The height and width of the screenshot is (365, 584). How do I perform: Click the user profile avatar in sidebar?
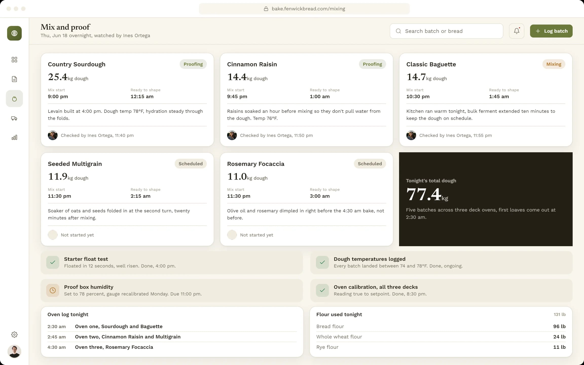tap(14, 351)
